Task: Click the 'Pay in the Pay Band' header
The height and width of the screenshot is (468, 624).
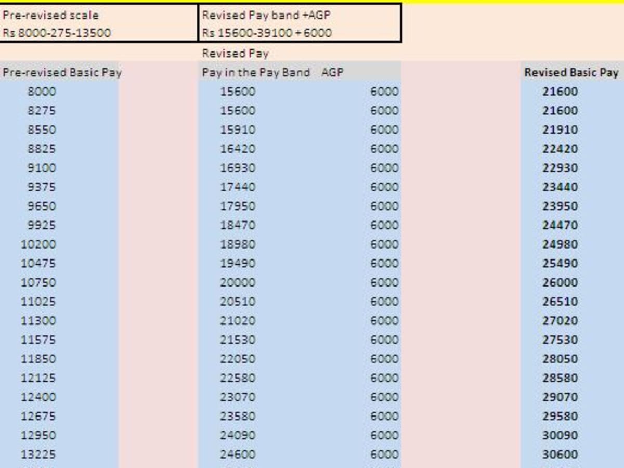Action: coord(256,72)
